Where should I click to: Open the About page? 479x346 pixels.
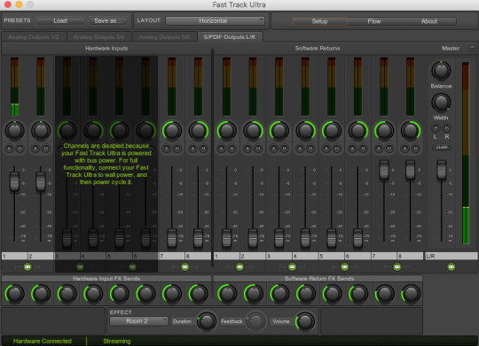click(429, 21)
